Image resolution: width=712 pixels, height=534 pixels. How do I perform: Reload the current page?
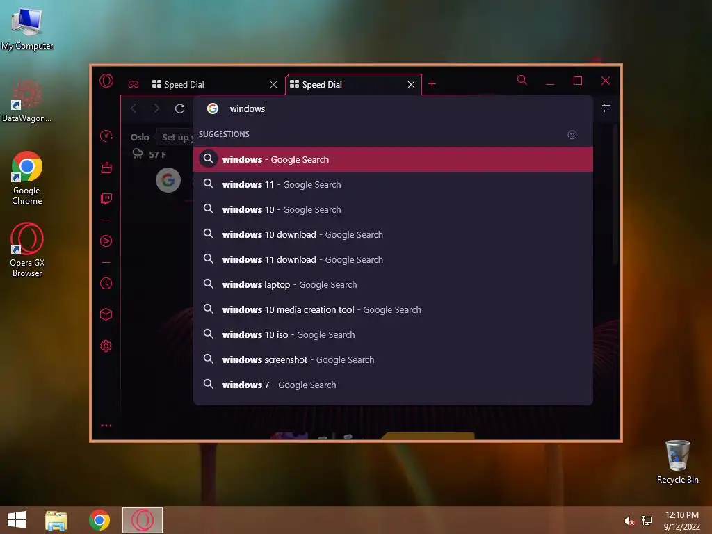[180, 108]
